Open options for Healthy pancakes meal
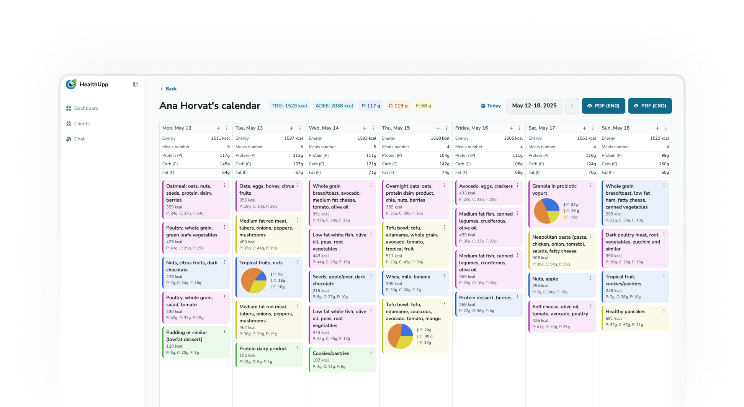The image size is (744, 407). (664, 311)
